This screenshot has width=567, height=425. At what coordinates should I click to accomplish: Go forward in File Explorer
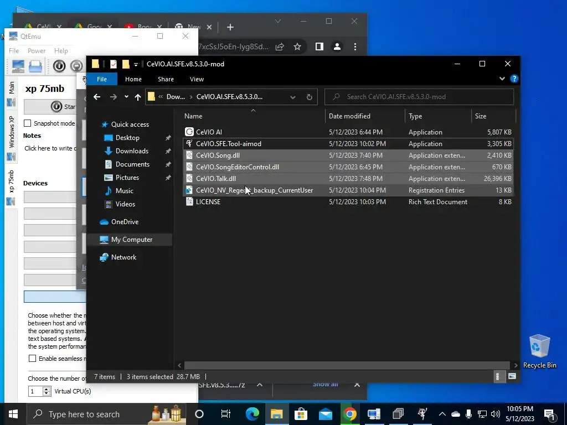[x=114, y=97]
